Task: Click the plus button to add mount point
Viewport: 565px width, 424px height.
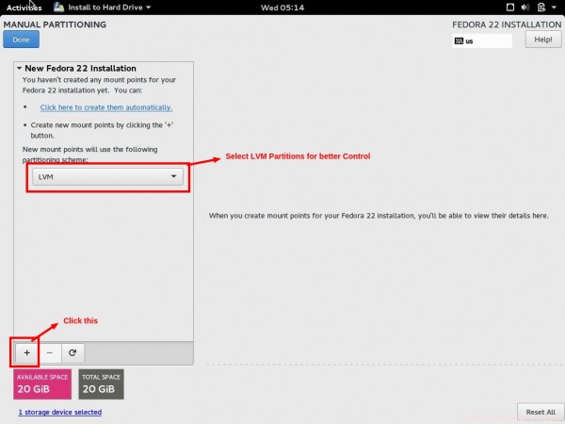Action: (x=26, y=352)
